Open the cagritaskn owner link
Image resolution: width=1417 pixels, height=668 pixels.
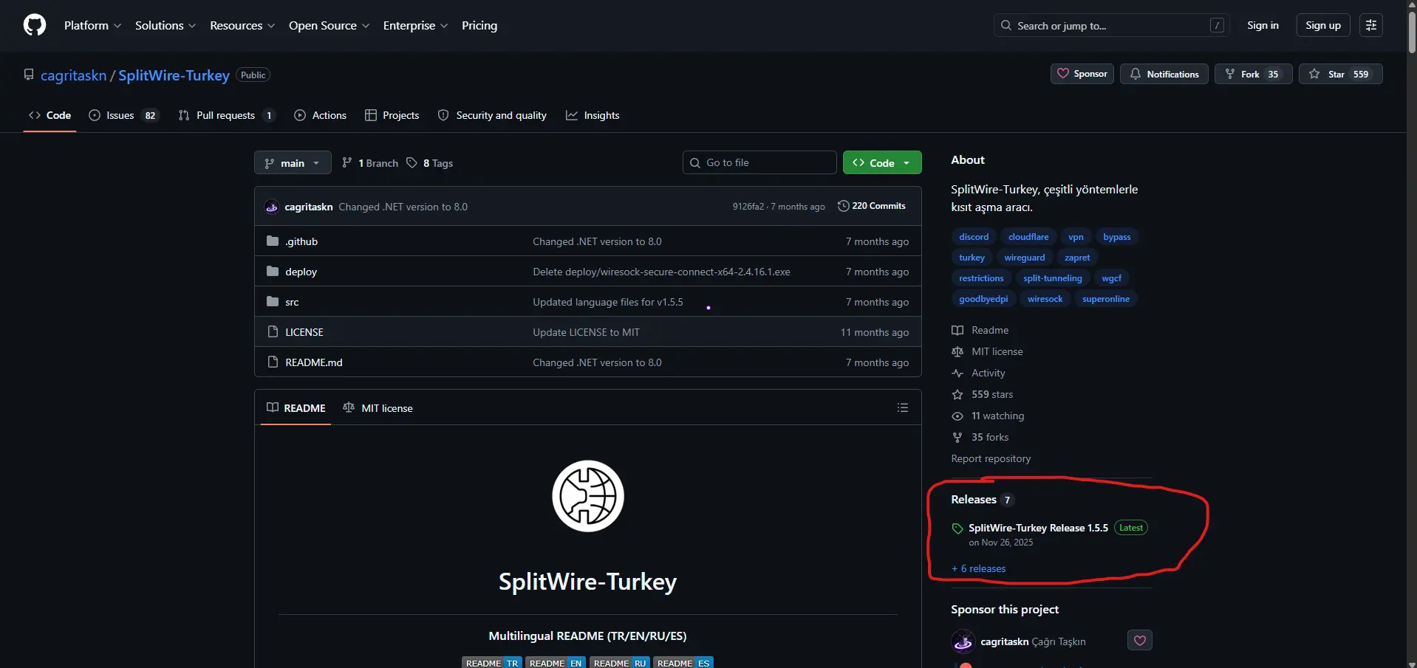(73, 75)
